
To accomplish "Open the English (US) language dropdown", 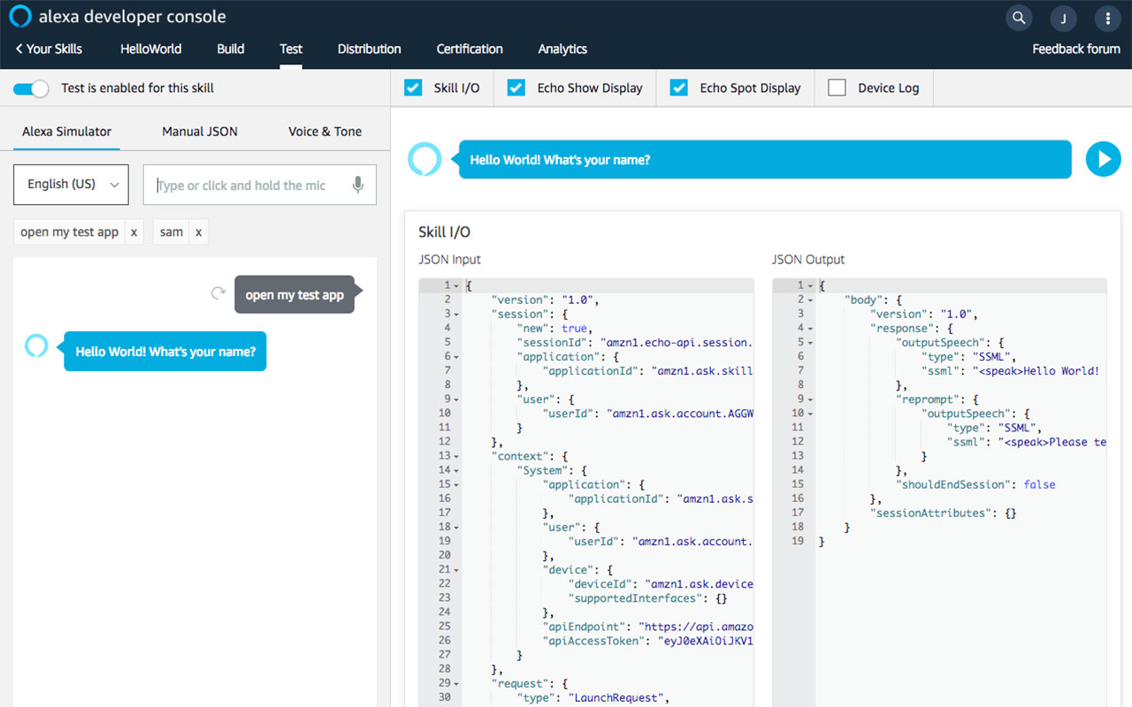I will pyautogui.click(x=71, y=185).
